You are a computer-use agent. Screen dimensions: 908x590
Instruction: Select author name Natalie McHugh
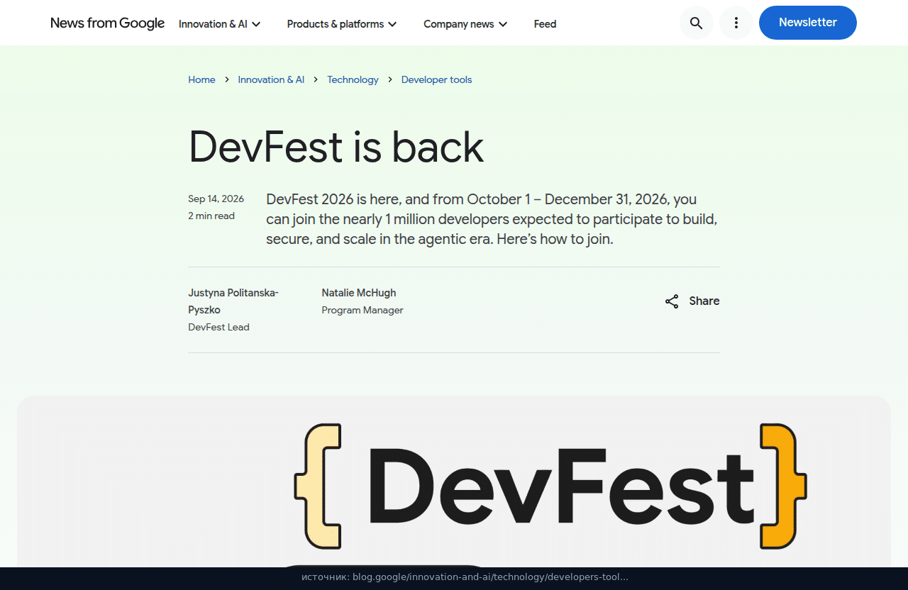coord(359,293)
